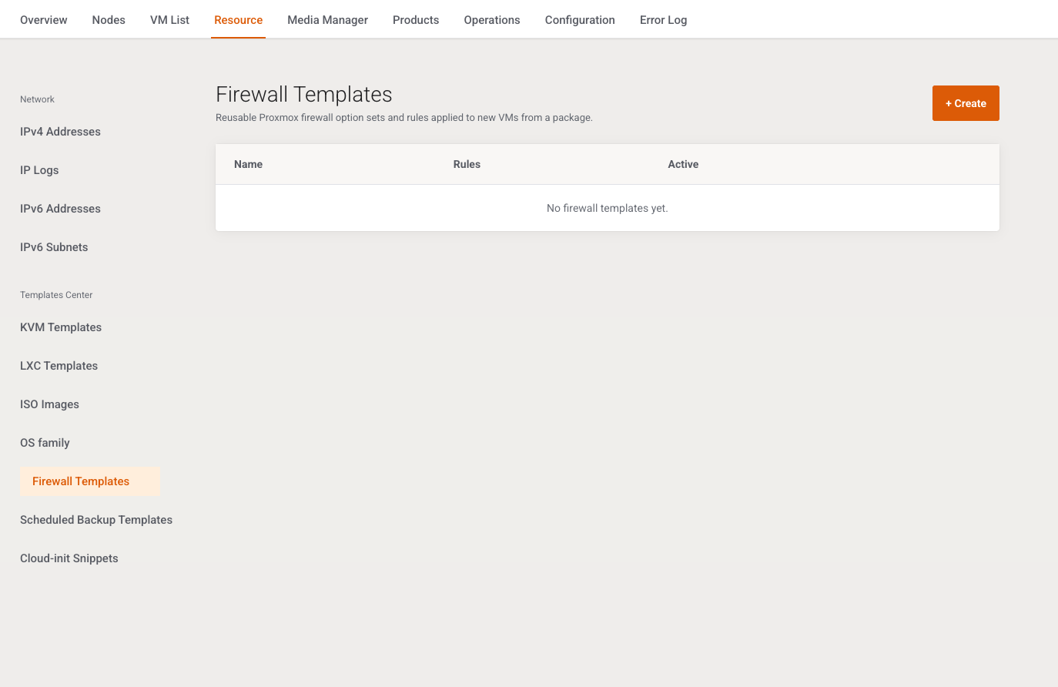Go to OS family page
This screenshot has width=1058, height=687.
[45, 443]
